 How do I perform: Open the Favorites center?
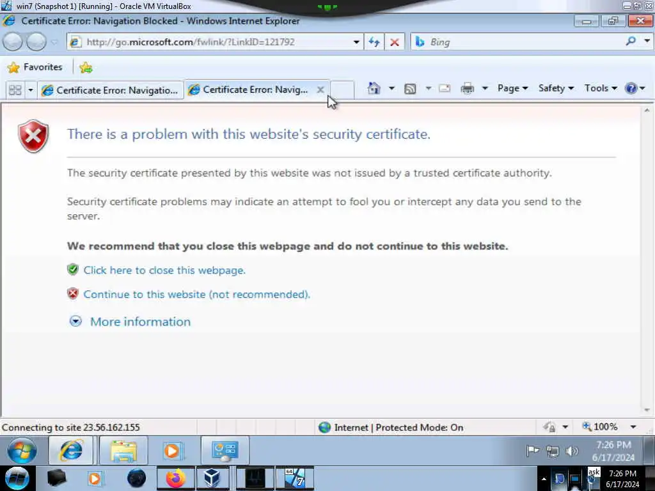[35, 67]
